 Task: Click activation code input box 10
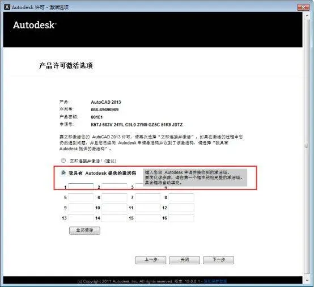point(114,208)
